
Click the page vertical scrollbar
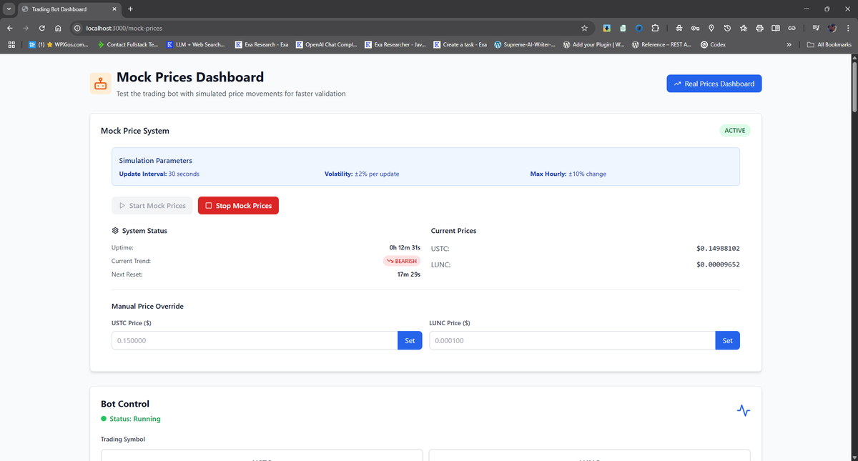tap(854, 86)
